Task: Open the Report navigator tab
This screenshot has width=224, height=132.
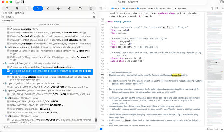Action: tap(91, 8)
